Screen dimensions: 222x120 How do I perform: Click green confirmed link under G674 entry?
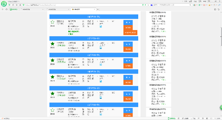[163, 55]
